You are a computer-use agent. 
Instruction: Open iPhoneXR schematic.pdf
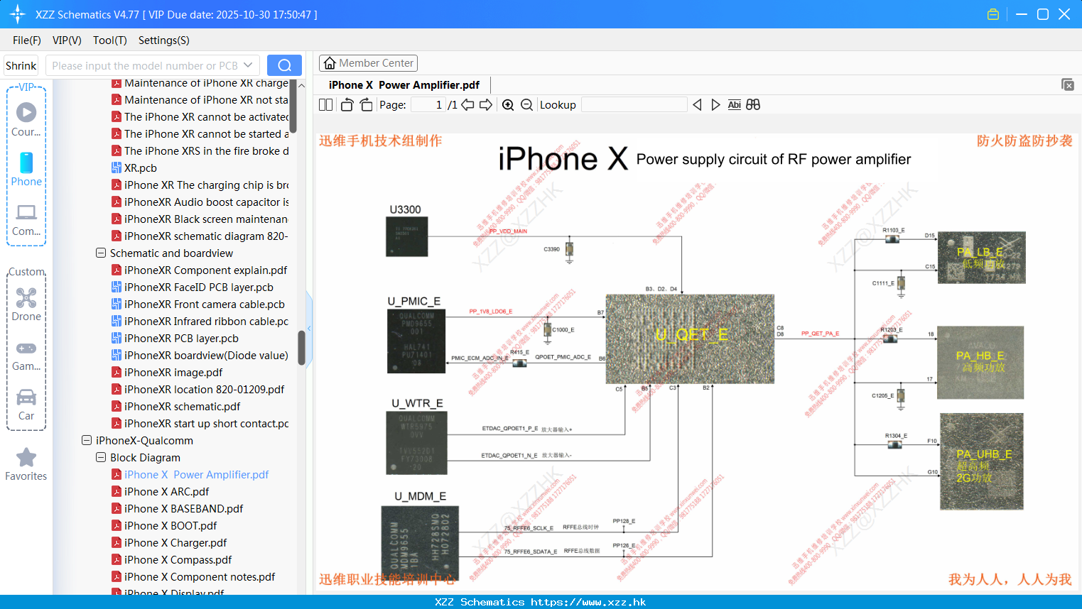point(183,406)
